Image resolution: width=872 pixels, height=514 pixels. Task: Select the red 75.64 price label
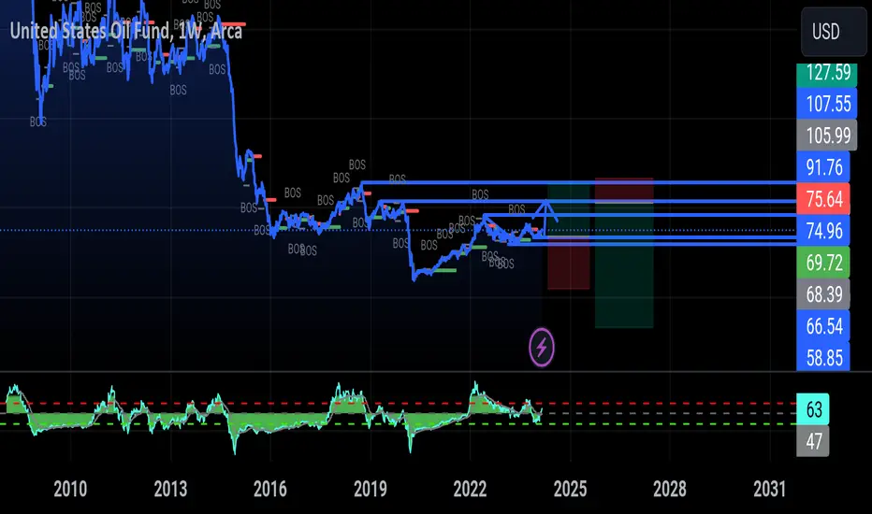(x=823, y=199)
